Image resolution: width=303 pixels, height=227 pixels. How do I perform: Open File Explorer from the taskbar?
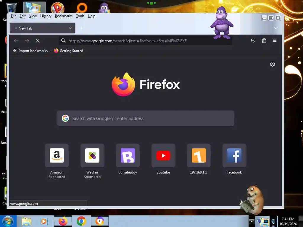(x=26, y=221)
